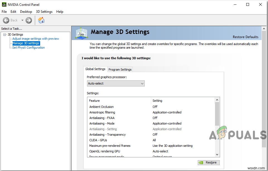Select Manage 3D settings task
The height and width of the screenshot is (171, 268).
point(26,43)
